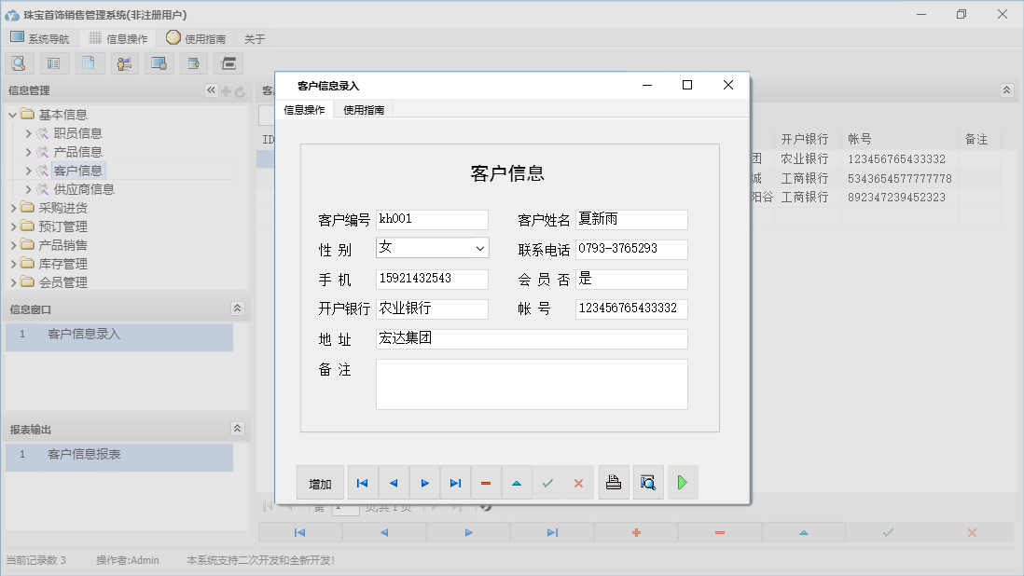This screenshot has height=576, width=1024.
Task: Click the teal up-triangle edit icon
Action: point(517,483)
